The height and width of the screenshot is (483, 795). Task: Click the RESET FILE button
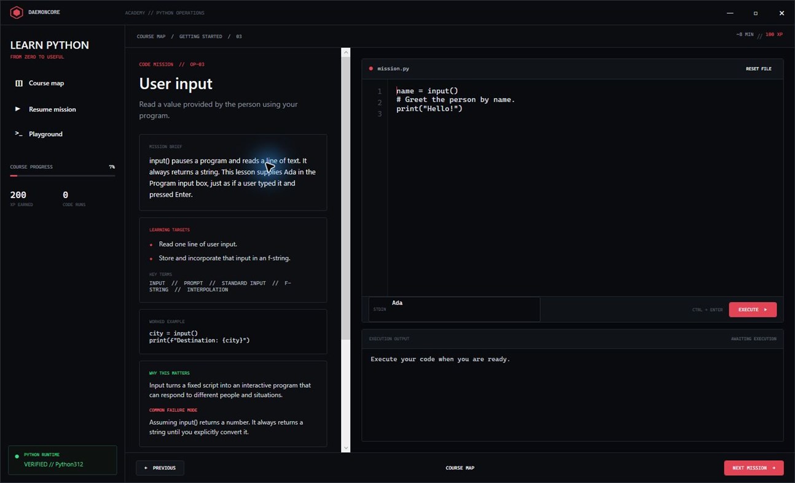click(759, 69)
